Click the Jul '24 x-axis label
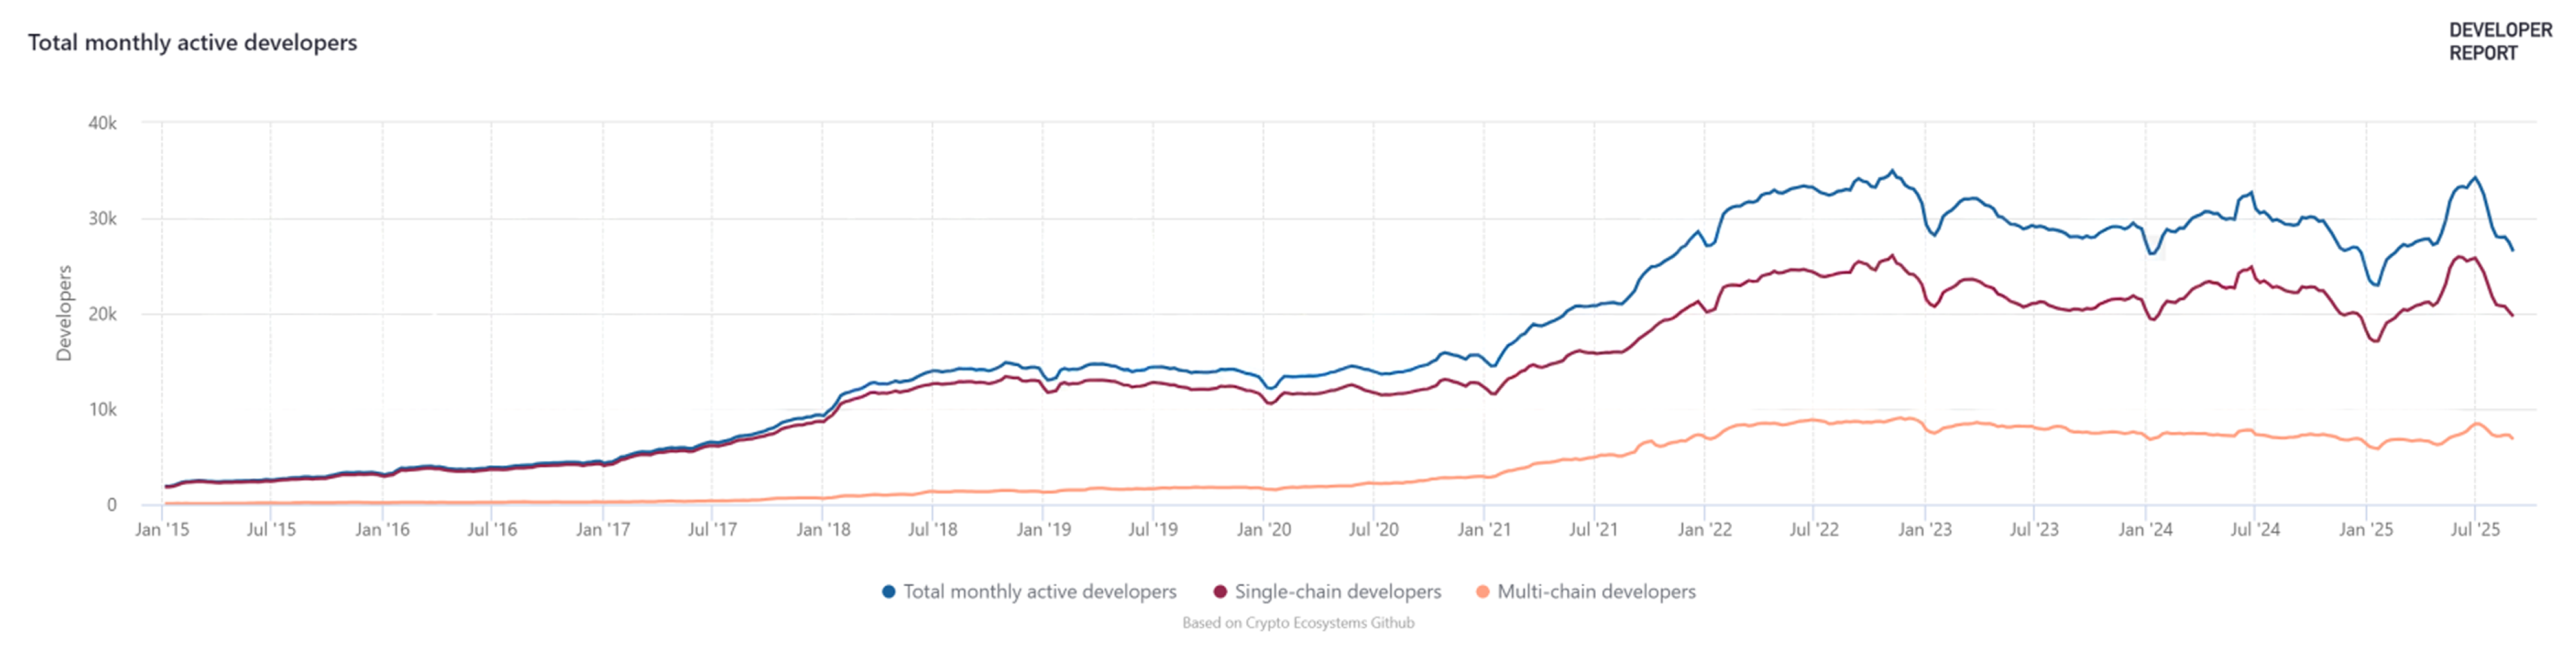 tap(2254, 530)
